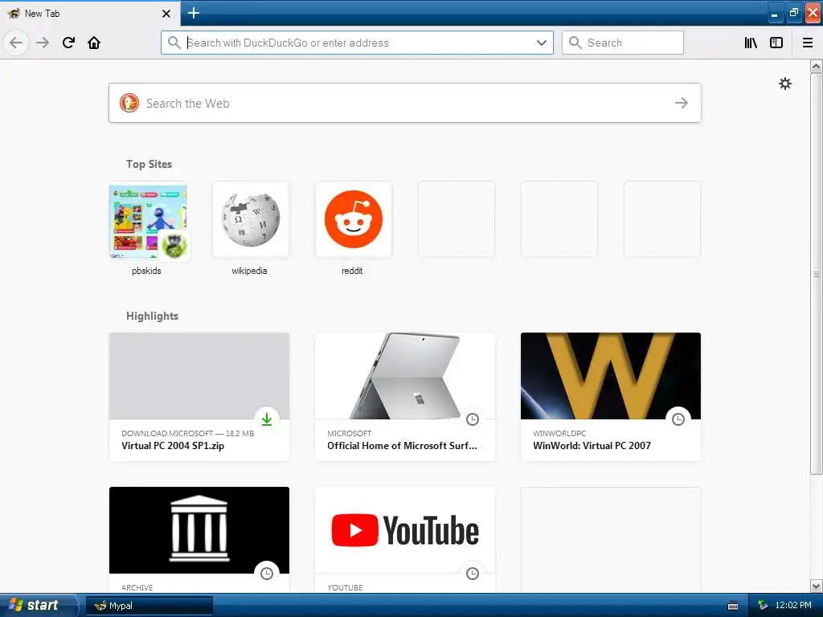Open the hamburger application menu

[x=808, y=43]
